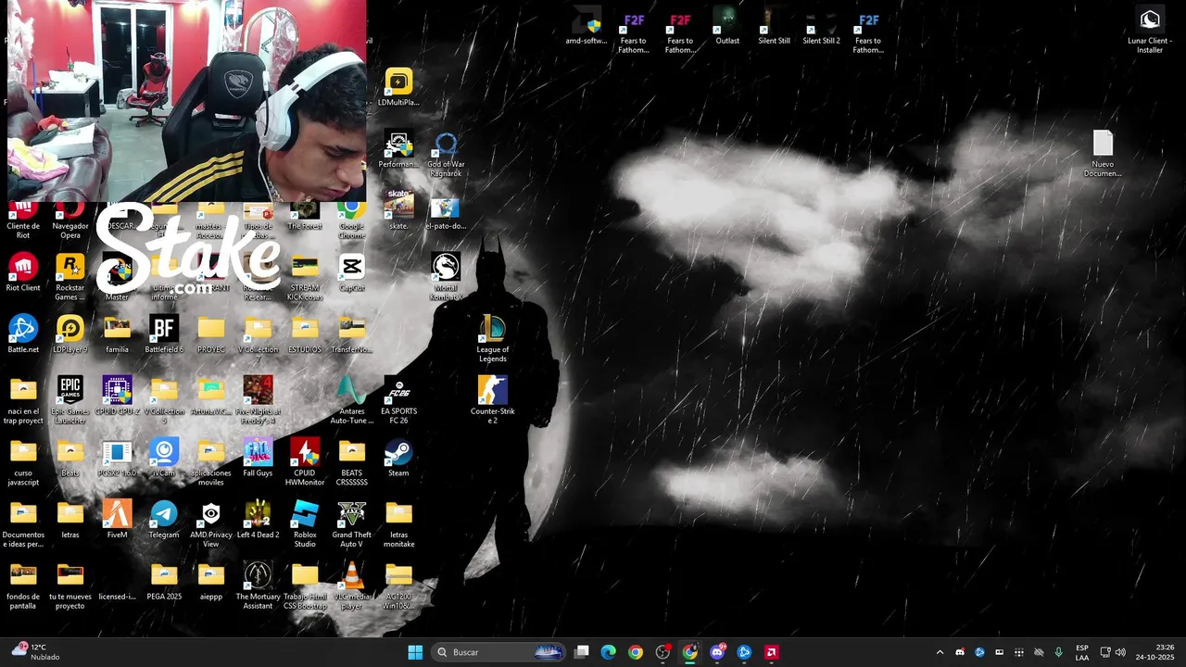Open the 12°C Nublado weather widget

33,652
